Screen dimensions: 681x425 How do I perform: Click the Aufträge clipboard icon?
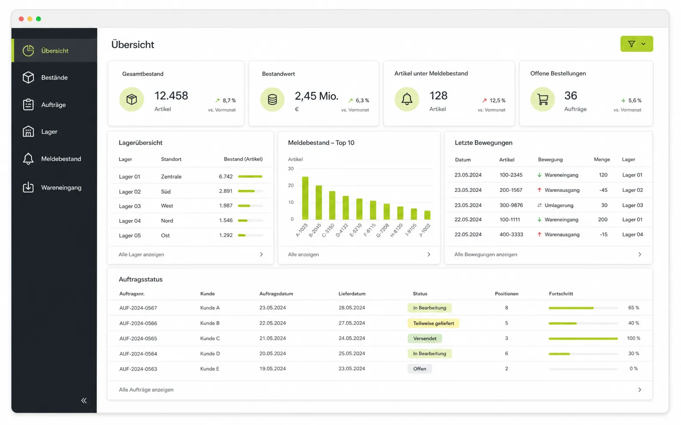point(28,105)
